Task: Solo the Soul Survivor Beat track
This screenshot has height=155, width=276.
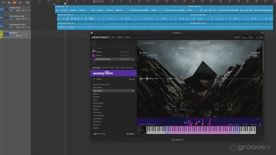Action: point(20,19)
